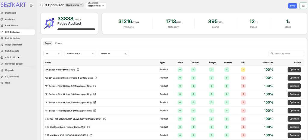Open the top-right hamburger menu button

point(303,6)
